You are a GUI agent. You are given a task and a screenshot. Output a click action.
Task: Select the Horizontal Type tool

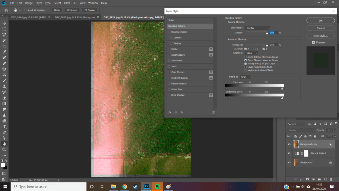click(x=4, y=127)
